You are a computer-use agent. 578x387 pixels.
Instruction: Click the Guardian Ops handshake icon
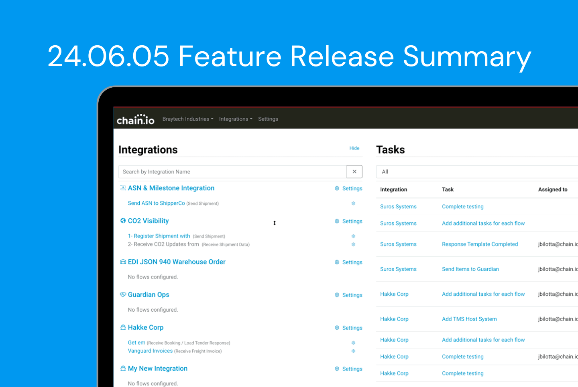click(x=123, y=294)
